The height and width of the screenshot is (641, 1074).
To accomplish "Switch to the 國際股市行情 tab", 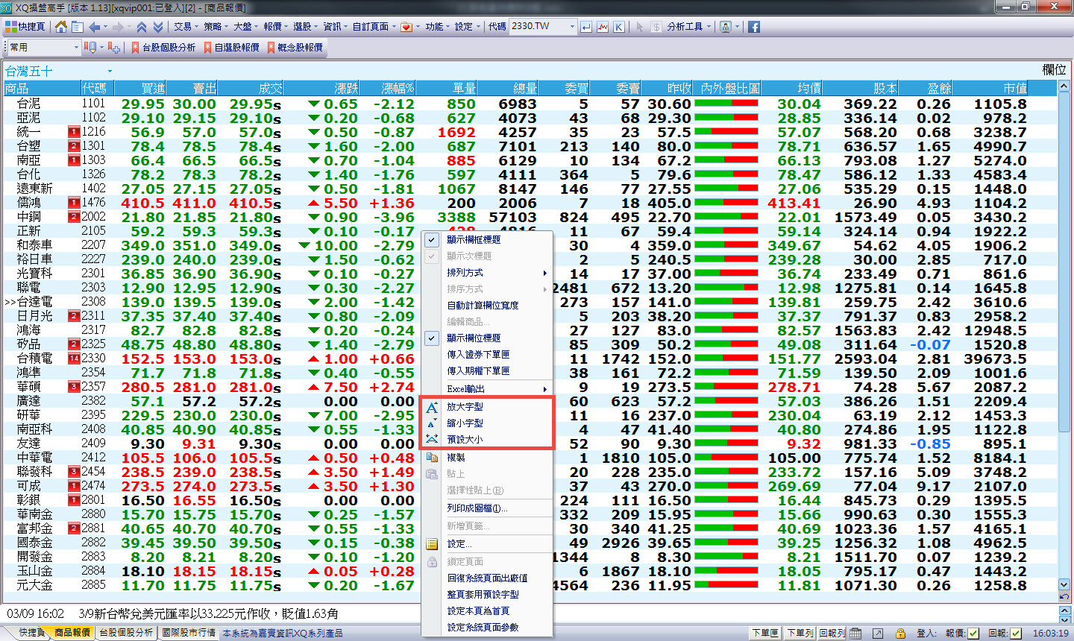I will 189,633.
